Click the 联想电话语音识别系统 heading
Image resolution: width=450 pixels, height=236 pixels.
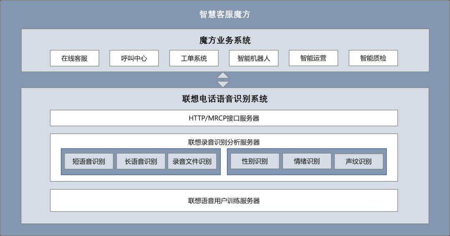click(x=225, y=99)
